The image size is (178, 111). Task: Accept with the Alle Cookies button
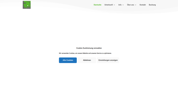68,60
